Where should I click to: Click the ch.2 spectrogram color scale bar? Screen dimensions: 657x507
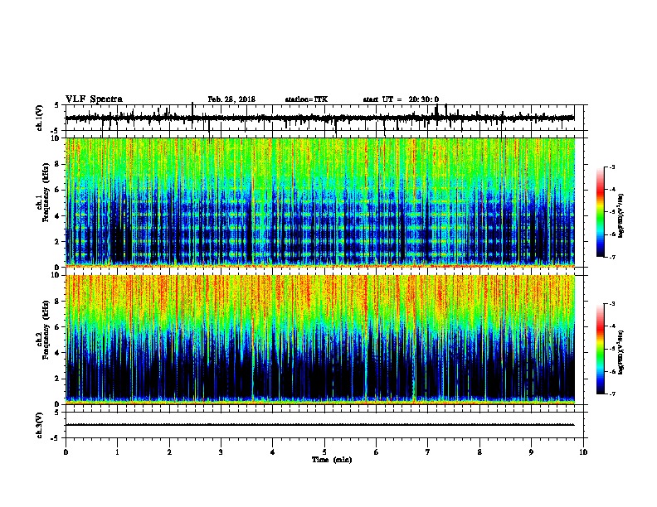tap(601, 349)
